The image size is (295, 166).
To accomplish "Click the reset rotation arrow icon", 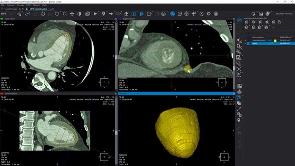I will click(57, 14).
